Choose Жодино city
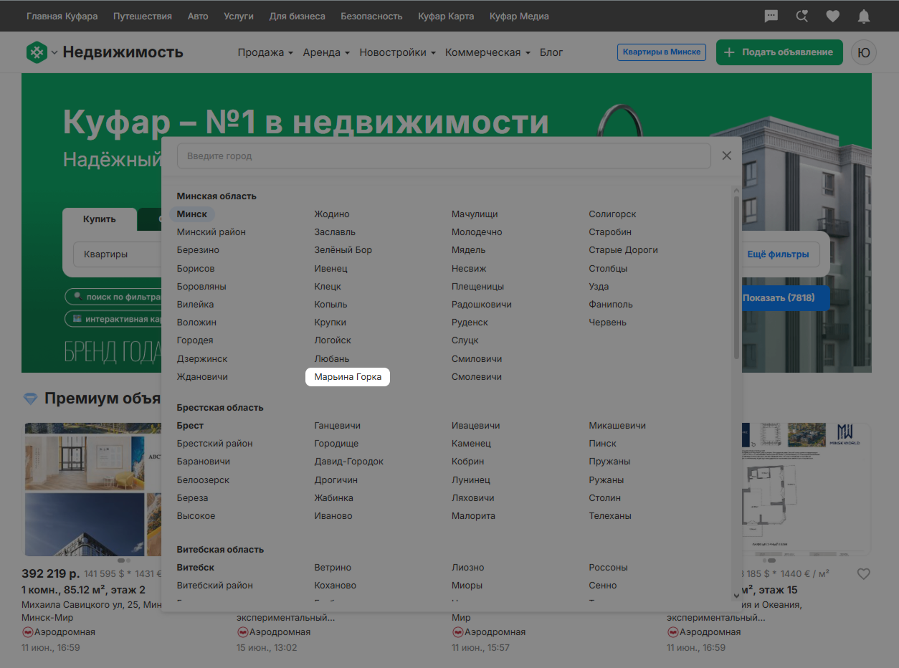 tap(332, 214)
